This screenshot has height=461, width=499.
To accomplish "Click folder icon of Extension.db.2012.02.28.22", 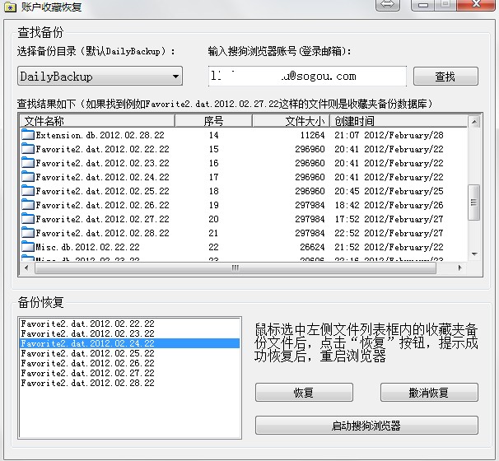I will (x=28, y=134).
